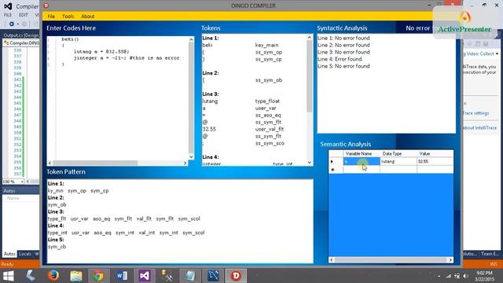Open the FILE menu in Visual Studio
Viewport: 503px width, 283px height.
8,15
